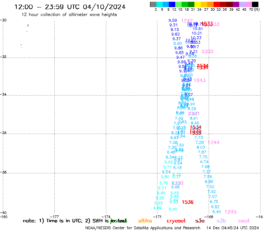Viewport: 263px width, 231px height.
Task: Click wave height value 5.21
Action: [x=162, y=188]
